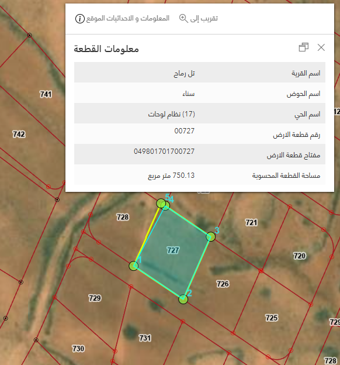Select parcel 725 on map
The height and width of the screenshot is (365, 340).
(x=272, y=318)
